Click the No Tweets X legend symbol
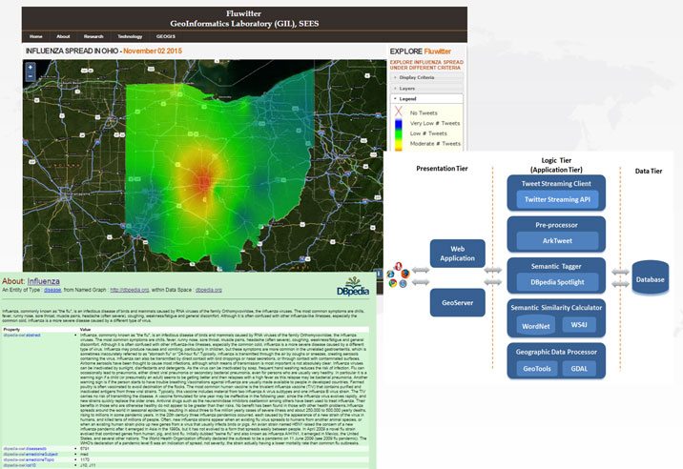 pyautogui.click(x=399, y=111)
